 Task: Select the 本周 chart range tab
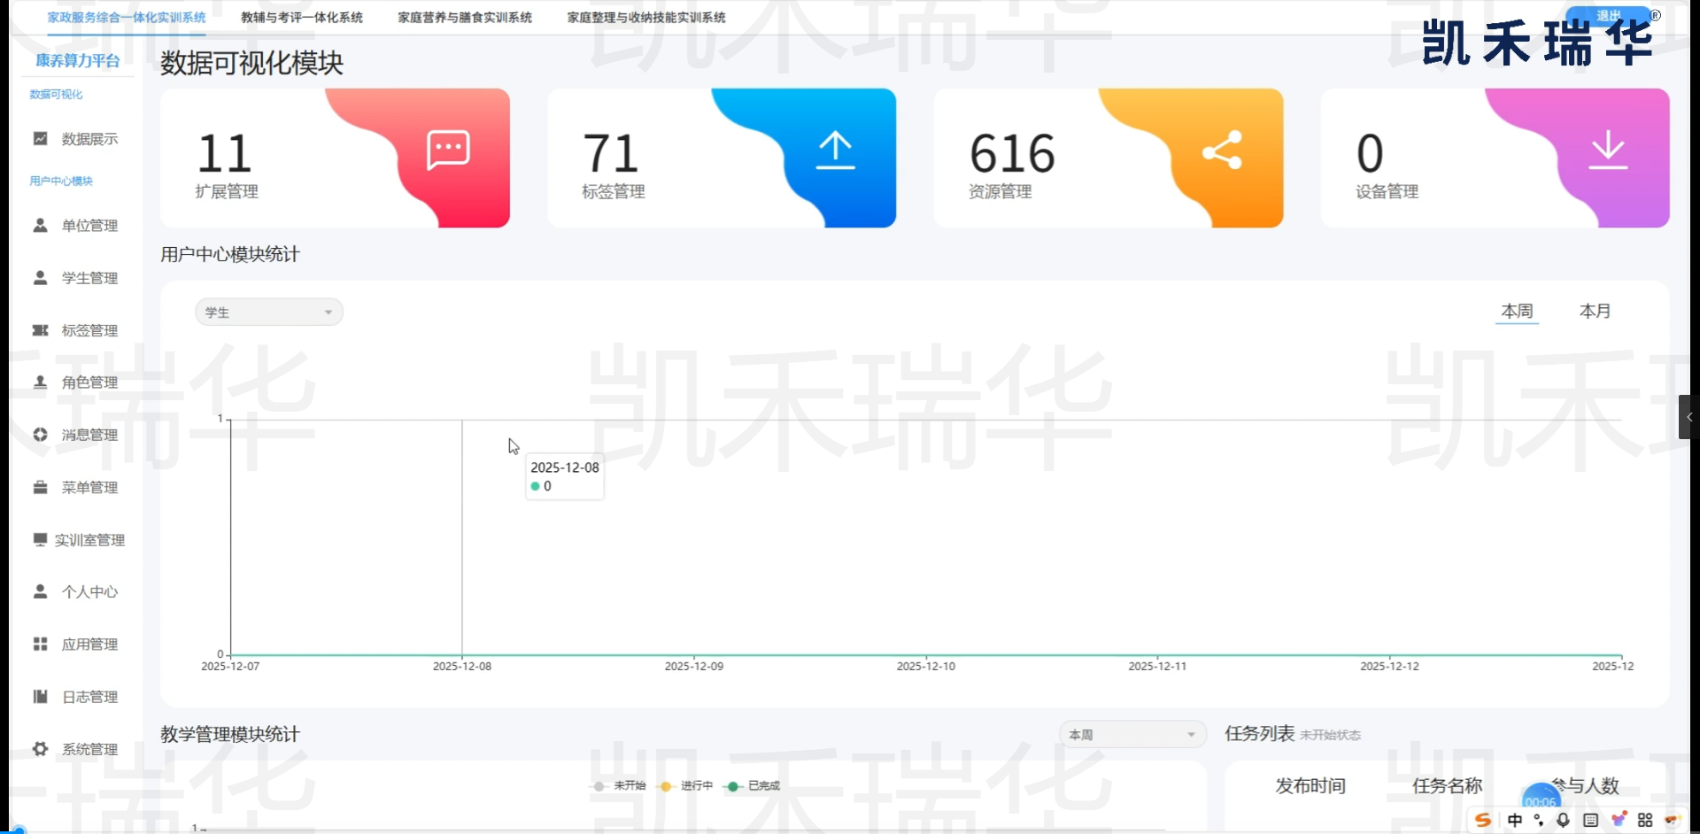pos(1517,311)
